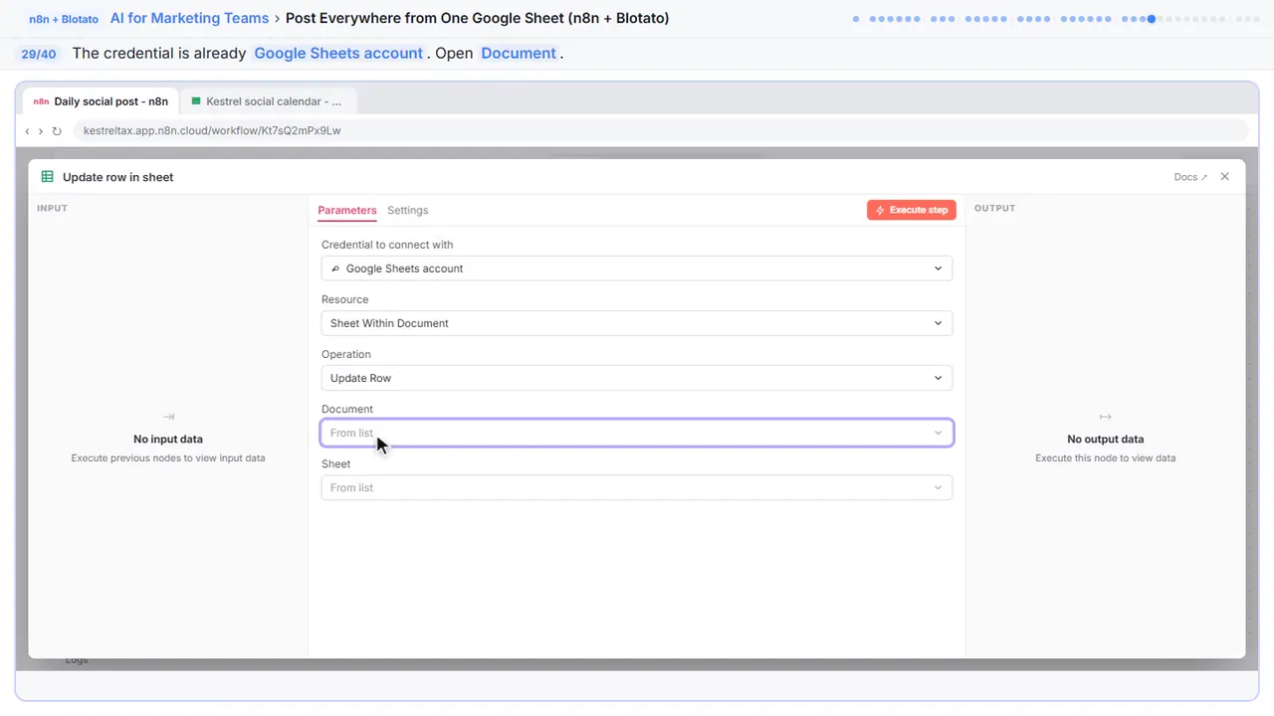Open the Credential to connect with dropdown

[637, 268]
